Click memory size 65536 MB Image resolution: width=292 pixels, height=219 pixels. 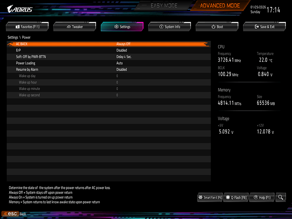click(266, 103)
